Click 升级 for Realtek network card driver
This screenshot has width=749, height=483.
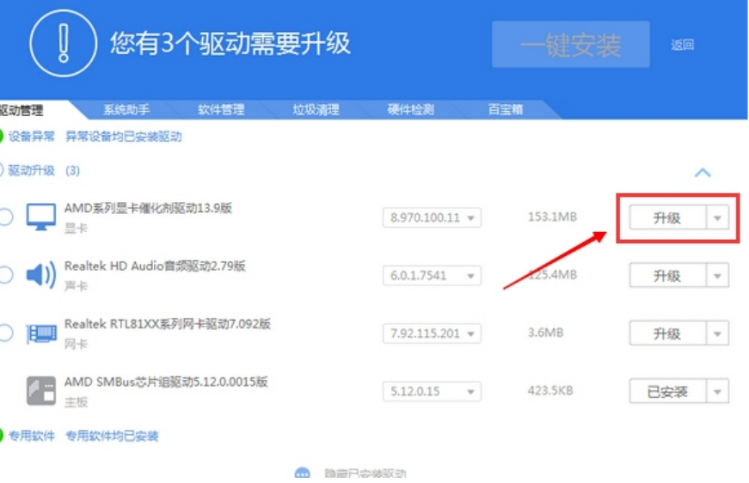click(x=667, y=333)
